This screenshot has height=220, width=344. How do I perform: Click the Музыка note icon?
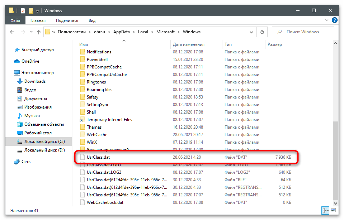pos(20,116)
